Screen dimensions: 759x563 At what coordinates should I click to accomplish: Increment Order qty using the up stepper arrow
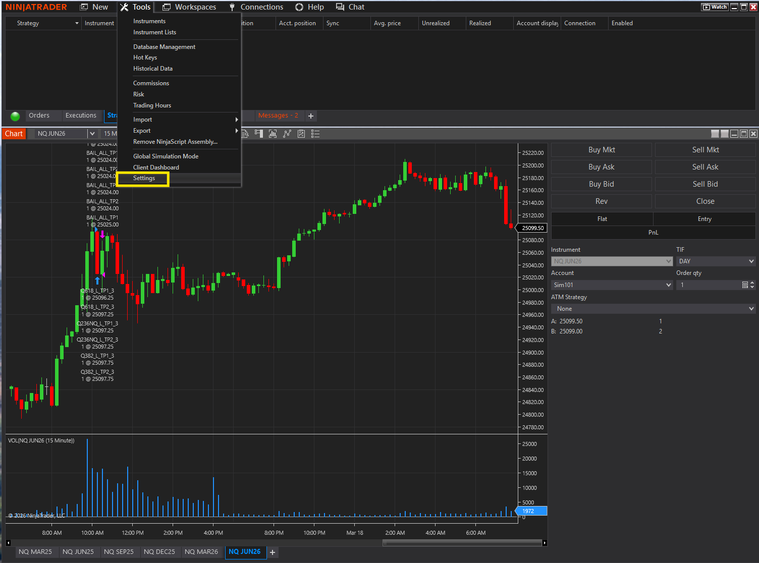pos(752,282)
